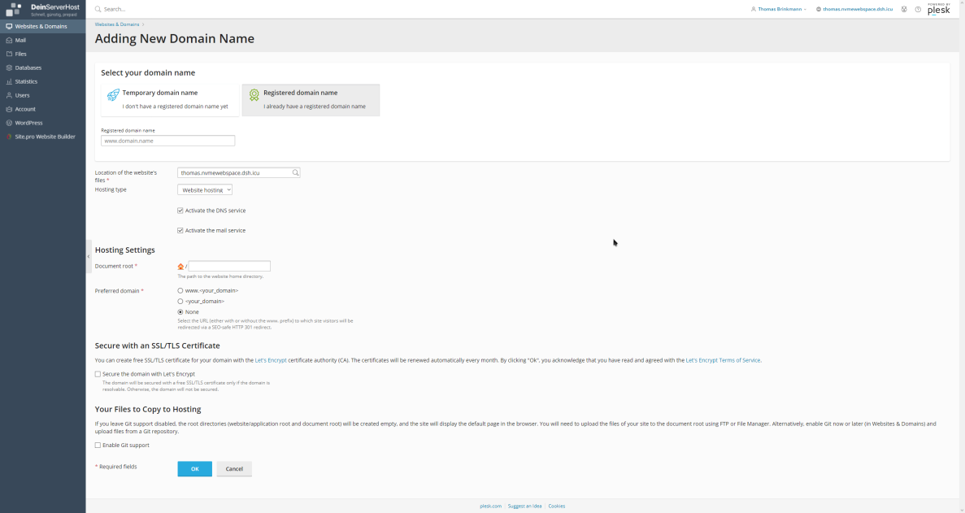The height and width of the screenshot is (513, 965).
Task: Click in the Registered domain name field
Action: click(x=167, y=141)
